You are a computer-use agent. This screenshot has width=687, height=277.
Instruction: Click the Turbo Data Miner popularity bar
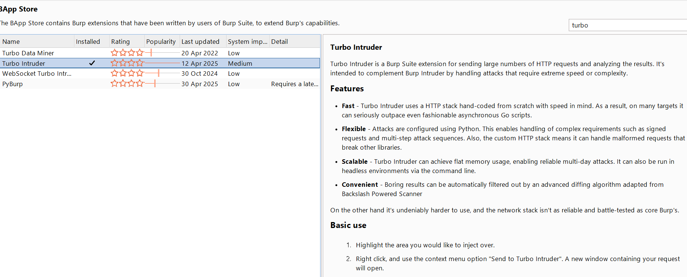[x=162, y=53]
